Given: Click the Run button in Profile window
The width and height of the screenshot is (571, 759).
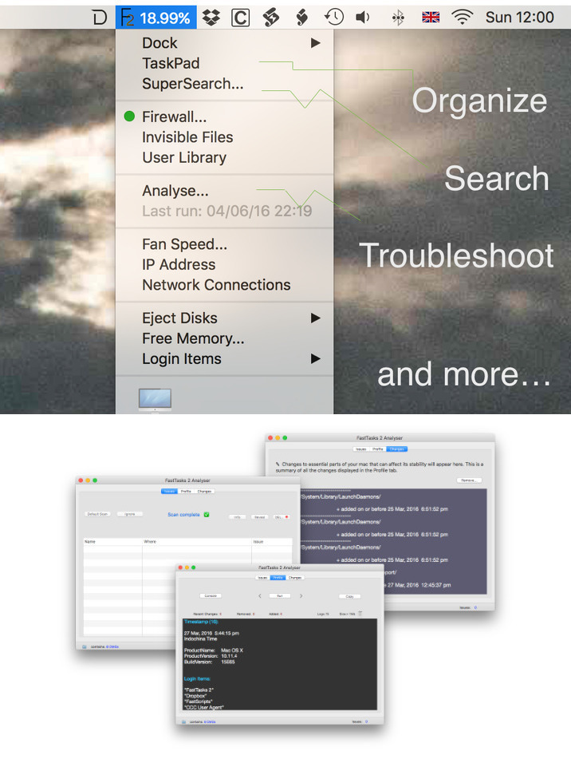Looking at the screenshot, I should pos(279,596).
